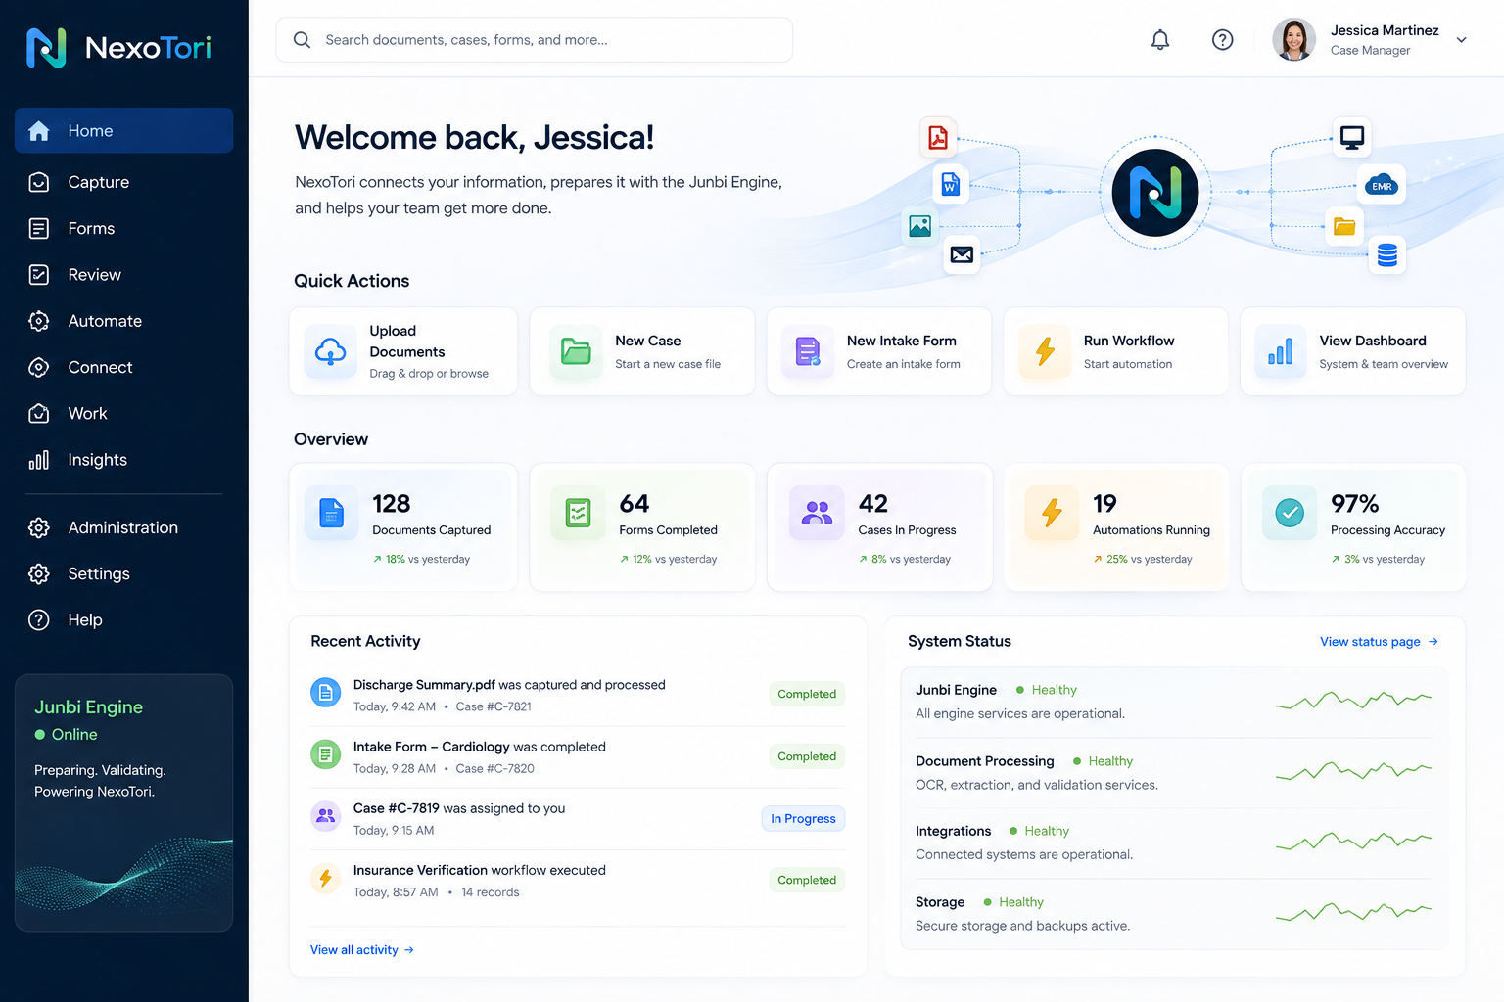Click the 'Case #C-7819' activity text

(x=397, y=808)
